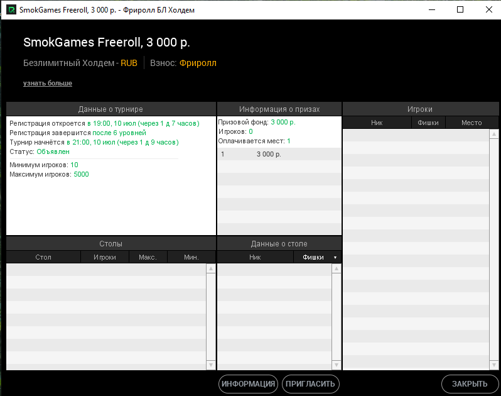
Task: Click the 'Данные о турнире' panel header
Action: click(x=111, y=109)
